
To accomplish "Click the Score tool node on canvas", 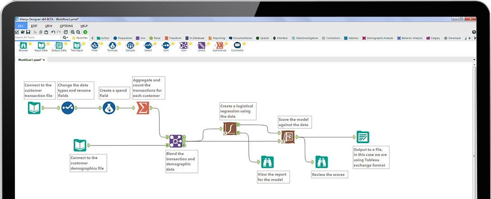I will (288, 137).
